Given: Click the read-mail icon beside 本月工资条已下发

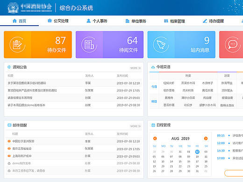Looking at the screenshot, I should (x=9, y=171).
